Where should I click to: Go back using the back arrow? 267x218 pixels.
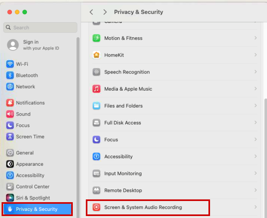click(91, 12)
